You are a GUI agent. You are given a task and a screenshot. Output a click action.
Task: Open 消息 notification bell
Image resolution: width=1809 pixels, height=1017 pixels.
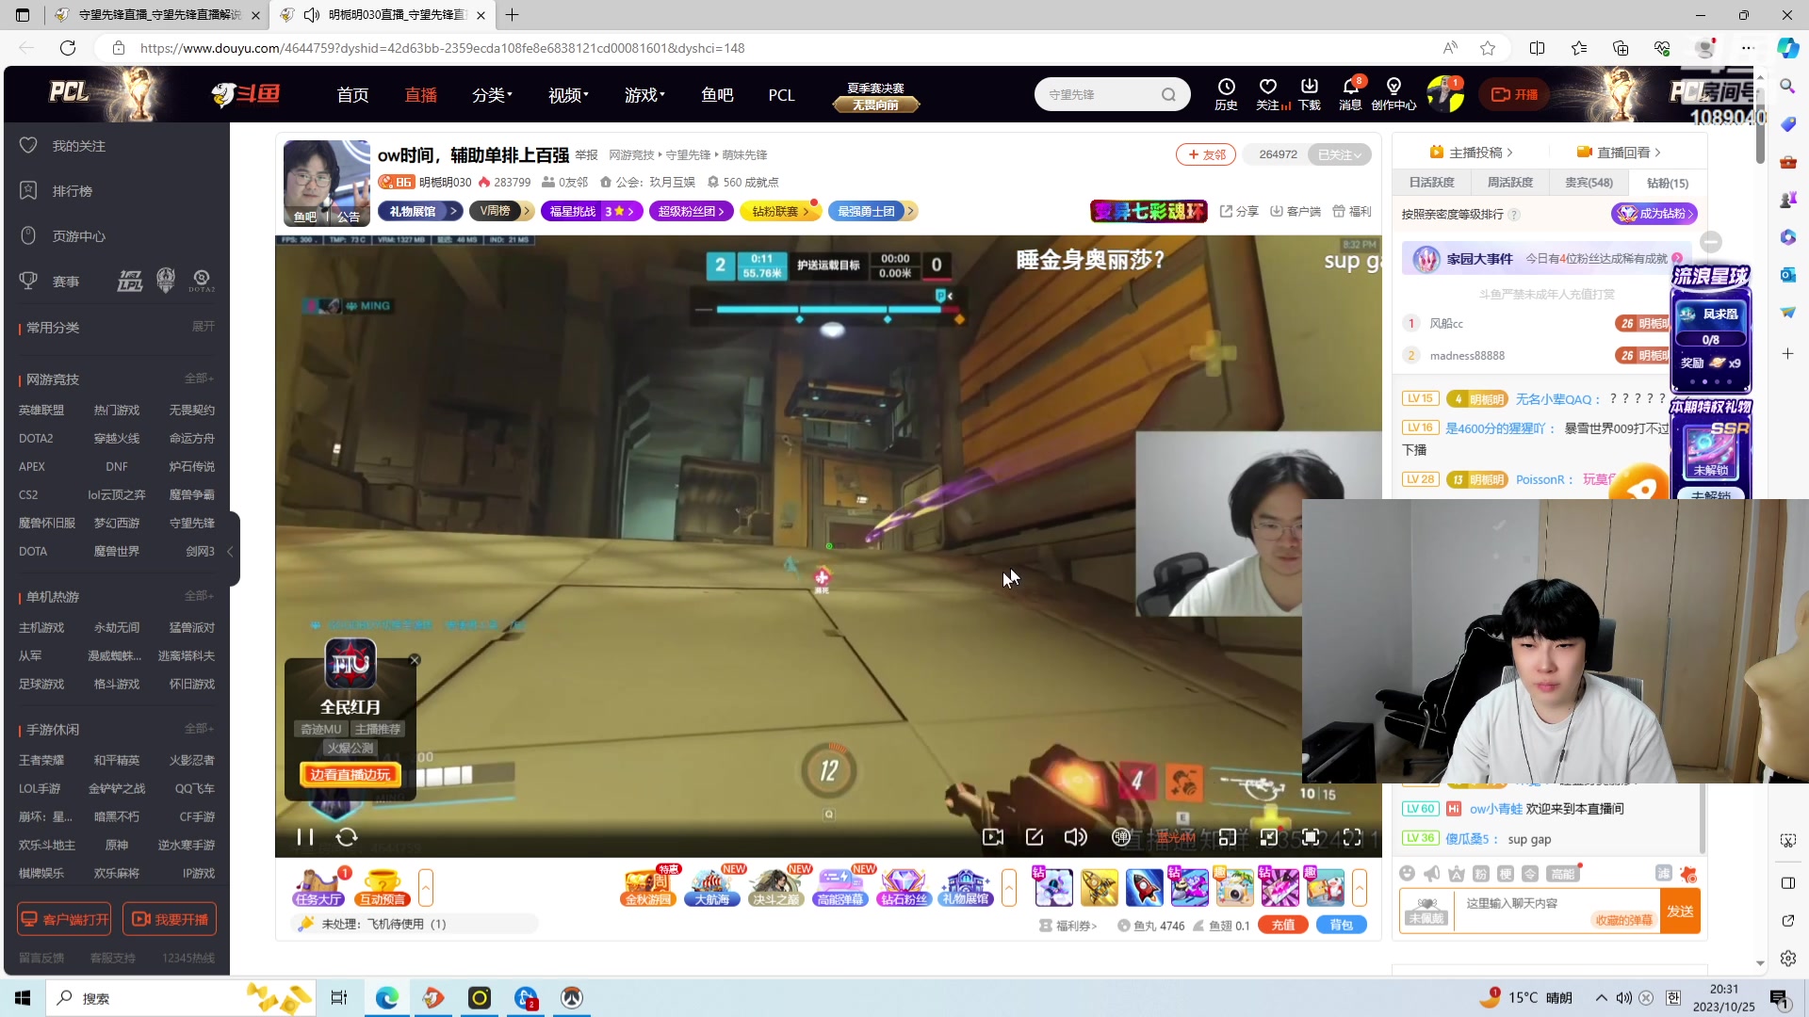[1350, 93]
